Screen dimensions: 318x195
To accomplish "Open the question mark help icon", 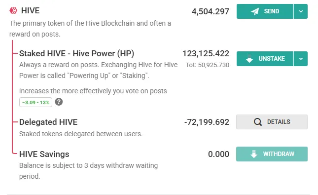I will coord(59,102).
